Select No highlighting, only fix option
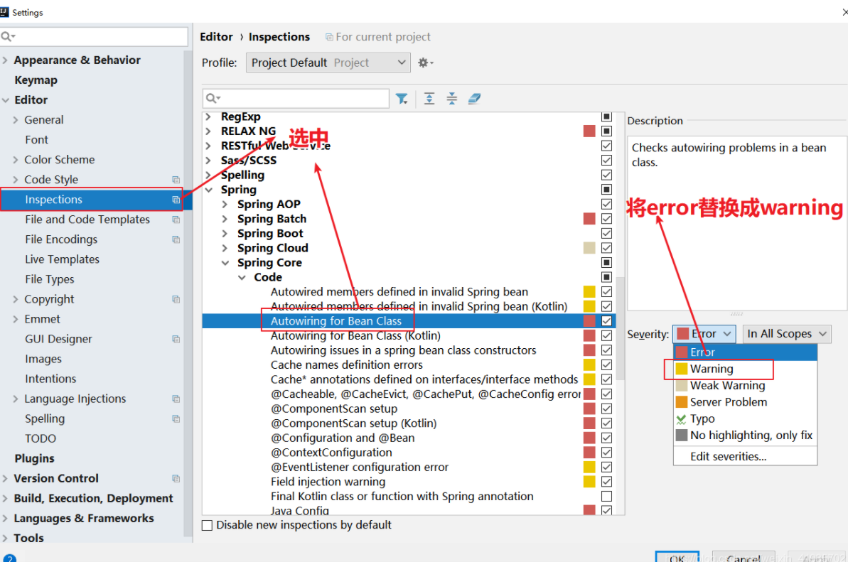The height and width of the screenshot is (562, 848). point(745,436)
